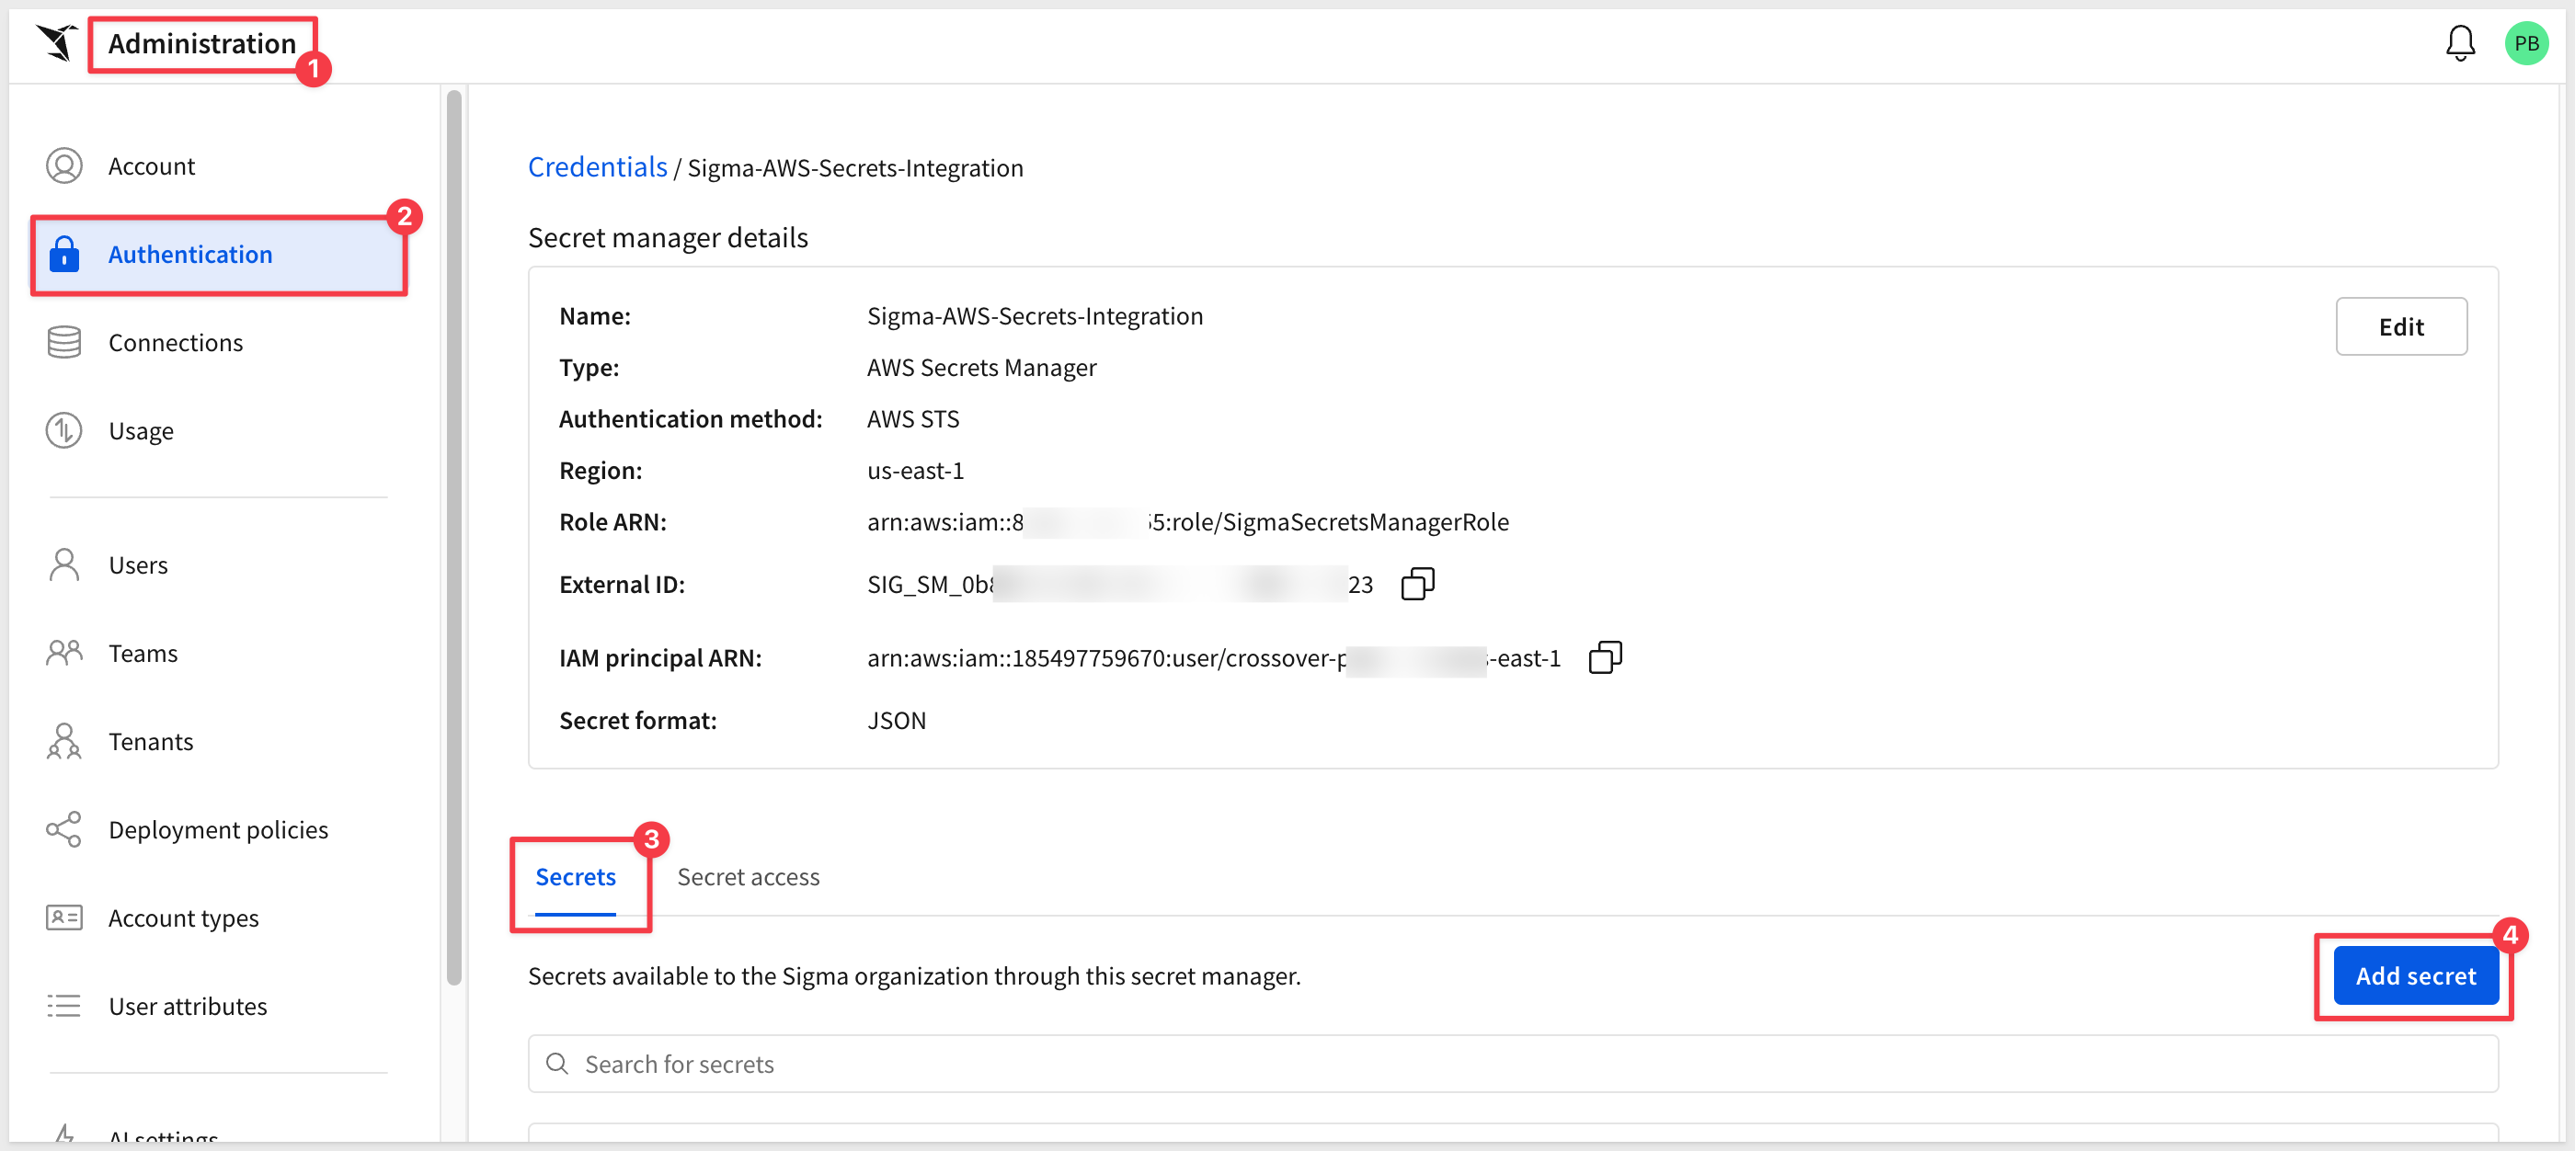Image resolution: width=2575 pixels, height=1151 pixels.
Task: Click the Credentials breadcrumb link
Action: coord(597,166)
